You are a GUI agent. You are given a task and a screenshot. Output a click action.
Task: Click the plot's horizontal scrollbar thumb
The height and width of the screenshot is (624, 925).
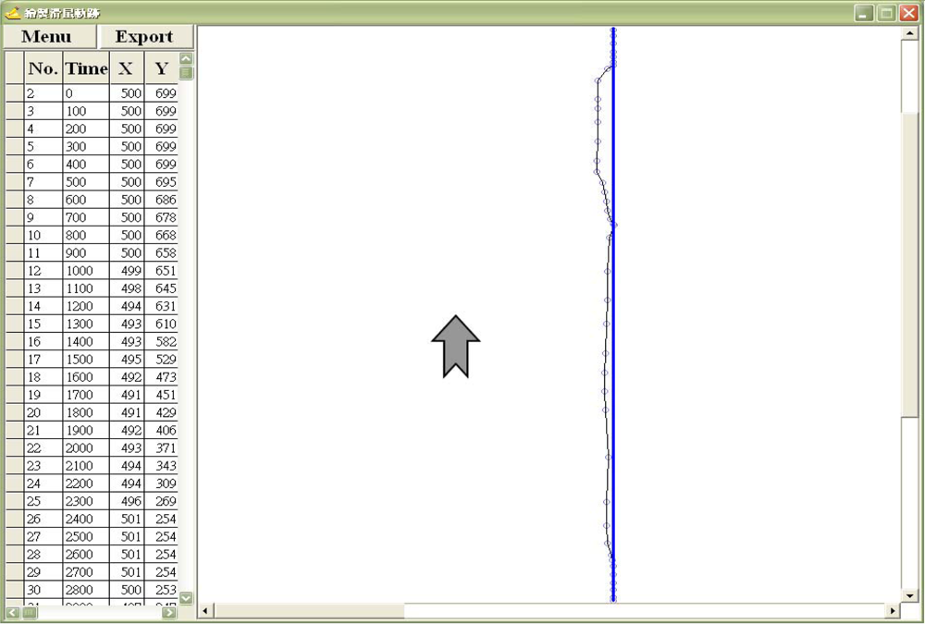point(309,611)
